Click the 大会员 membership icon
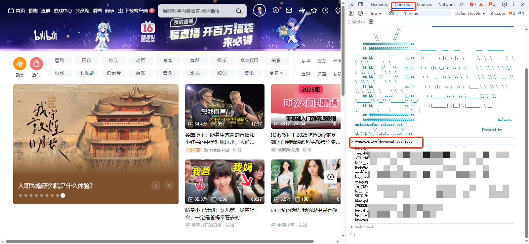This screenshot has width=529, height=244. point(276,10)
